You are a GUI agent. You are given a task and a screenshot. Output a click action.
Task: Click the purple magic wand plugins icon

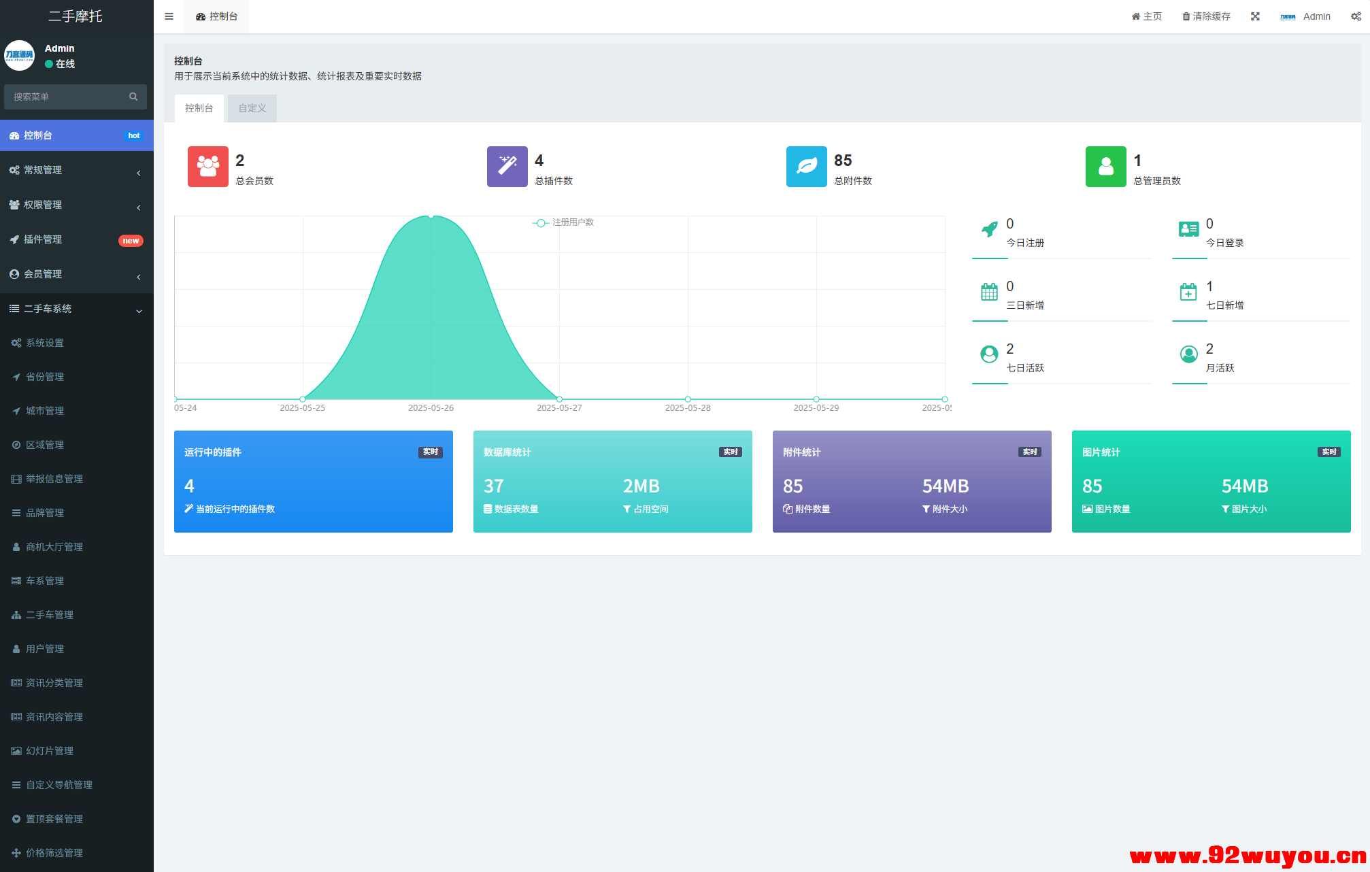pyautogui.click(x=507, y=167)
